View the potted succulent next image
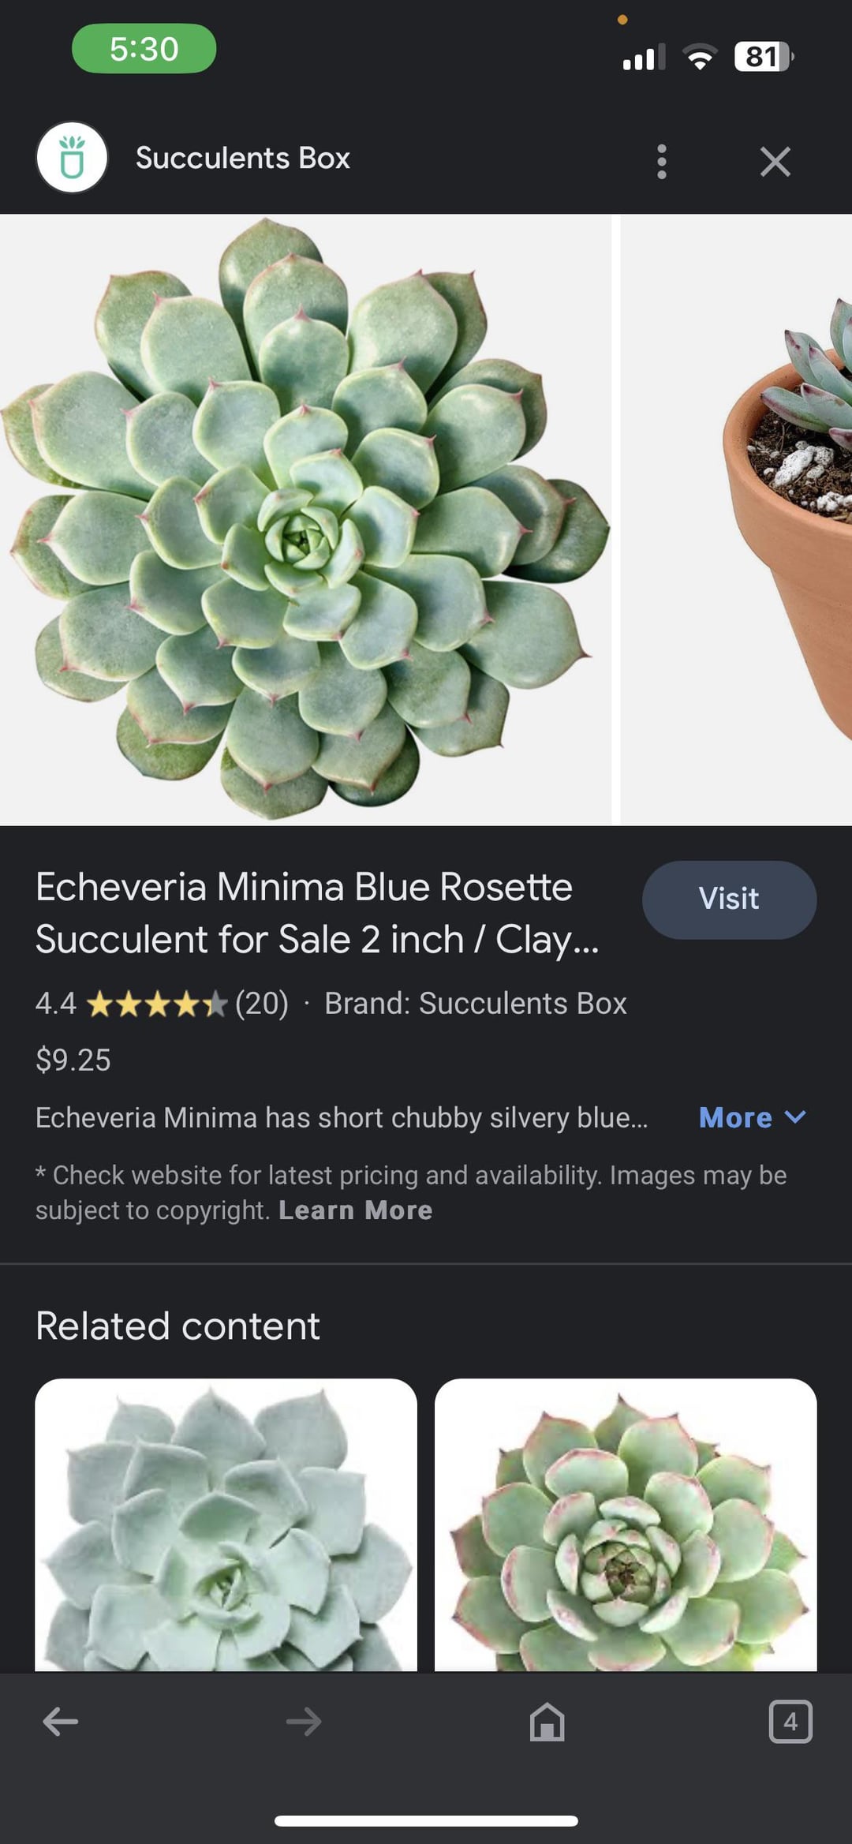The image size is (852, 1844). point(736,519)
